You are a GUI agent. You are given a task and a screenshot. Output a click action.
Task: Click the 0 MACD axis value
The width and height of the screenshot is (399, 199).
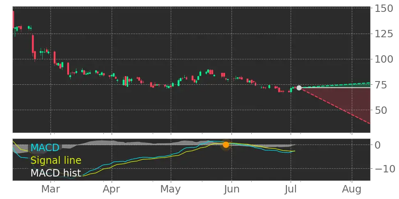pos(378,145)
